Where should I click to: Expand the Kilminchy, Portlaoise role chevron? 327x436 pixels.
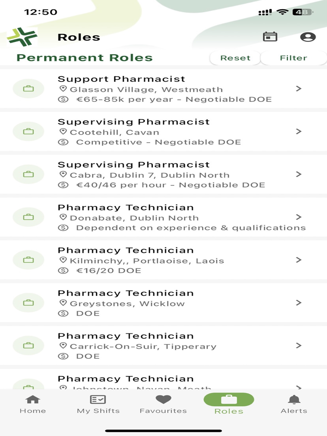(298, 260)
